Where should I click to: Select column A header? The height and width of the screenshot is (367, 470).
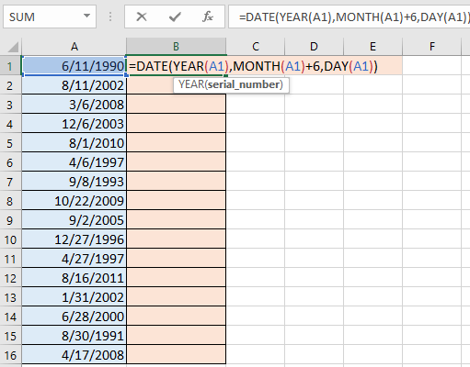(x=75, y=47)
